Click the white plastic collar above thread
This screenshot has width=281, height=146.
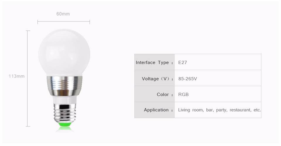[64, 100]
